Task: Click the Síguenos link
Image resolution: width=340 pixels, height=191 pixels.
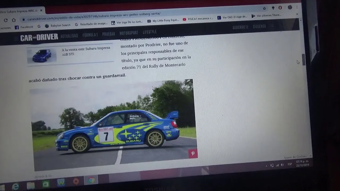Action: coord(259,27)
